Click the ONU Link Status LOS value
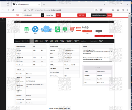The image size is (132, 110). [65, 76]
